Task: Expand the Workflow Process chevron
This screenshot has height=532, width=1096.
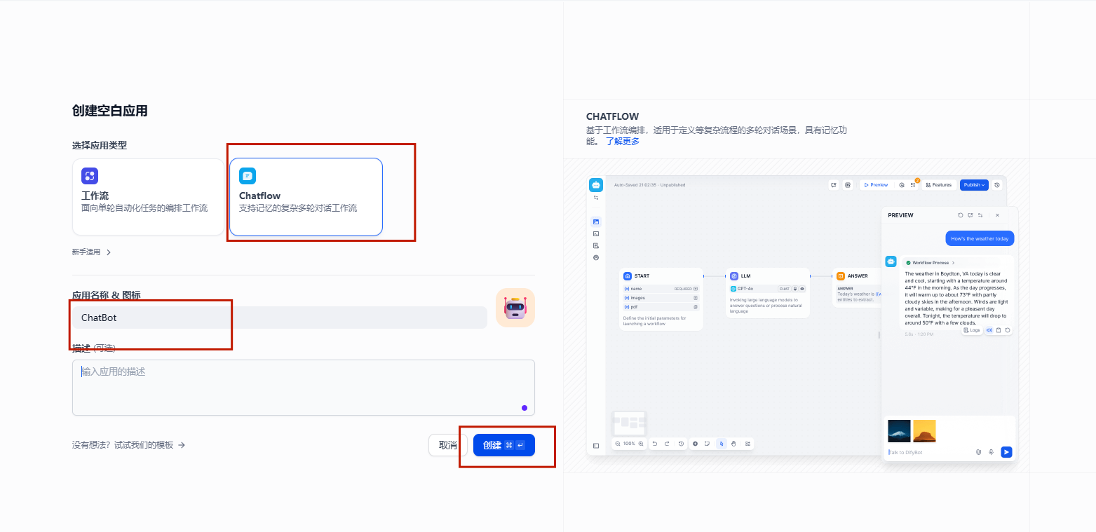Action: (x=953, y=263)
